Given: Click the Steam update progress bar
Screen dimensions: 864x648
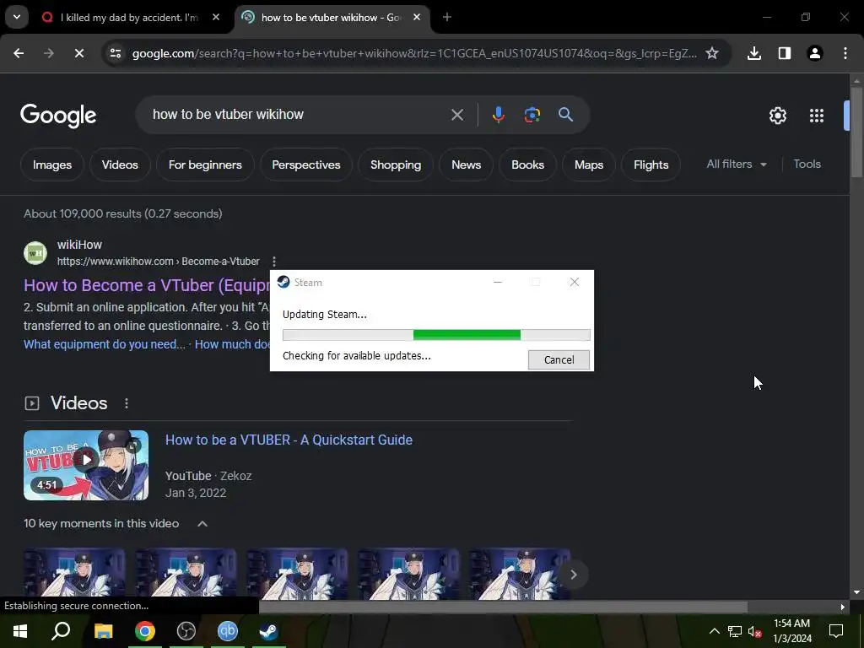Looking at the screenshot, I should [x=436, y=334].
